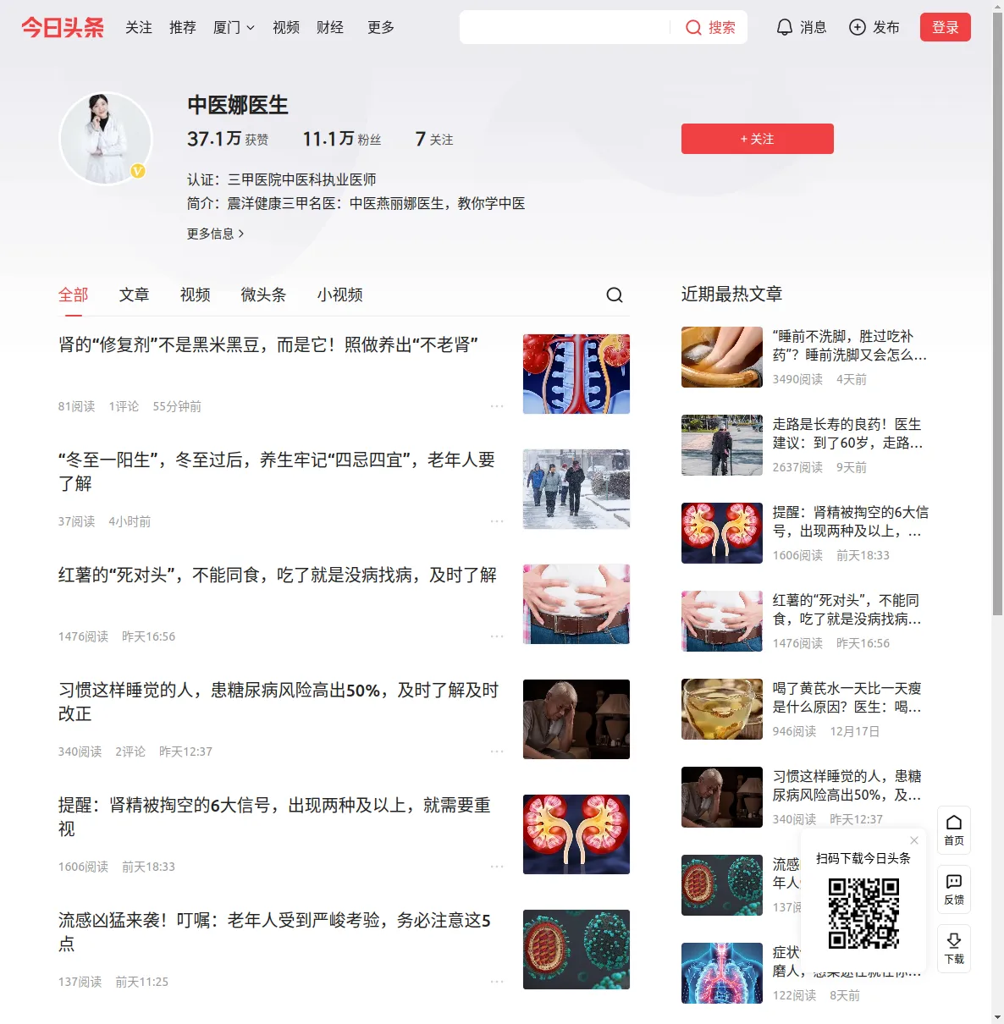Click the search icon beside article tabs
Image resolution: width=1004 pixels, height=1024 pixels.
click(615, 295)
